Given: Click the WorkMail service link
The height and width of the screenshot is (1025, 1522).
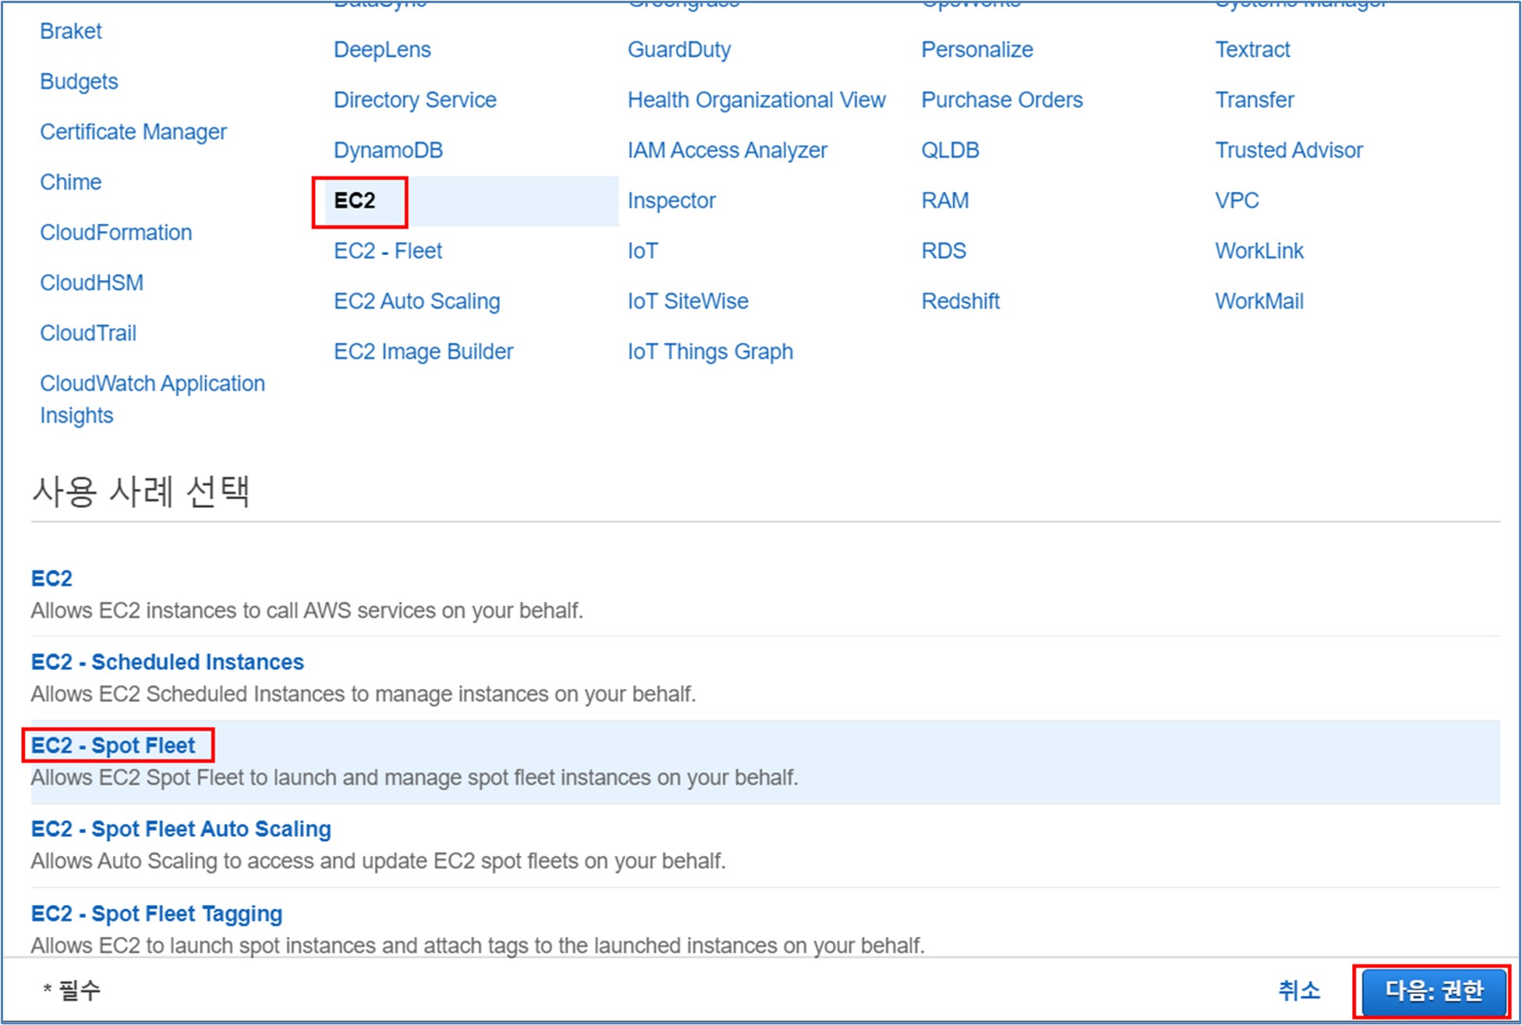Looking at the screenshot, I should 1258,302.
